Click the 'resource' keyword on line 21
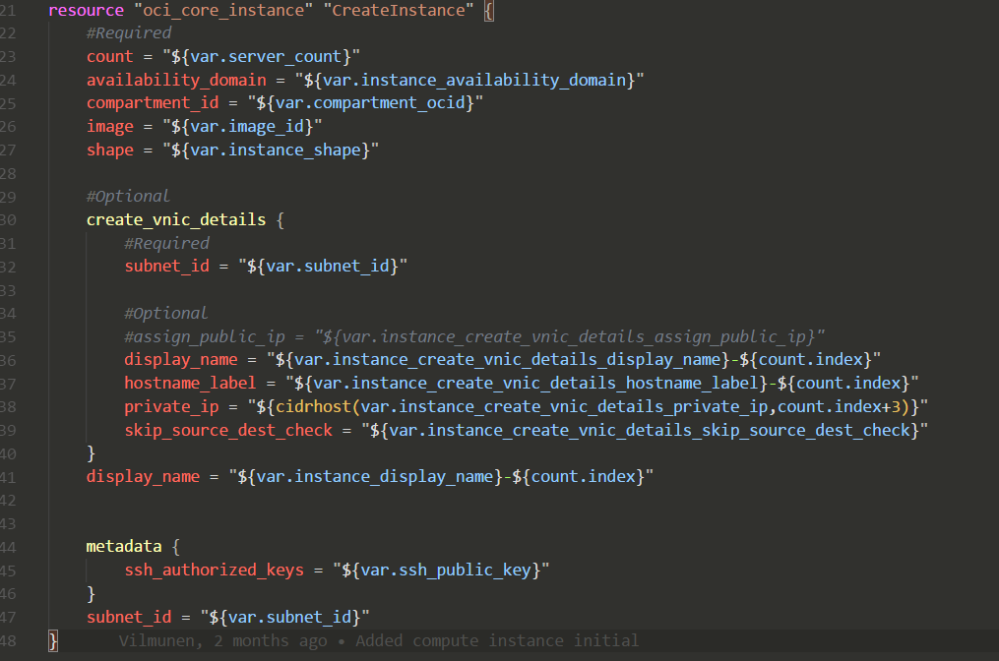The height and width of the screenshot is (661, 999). 86,10
